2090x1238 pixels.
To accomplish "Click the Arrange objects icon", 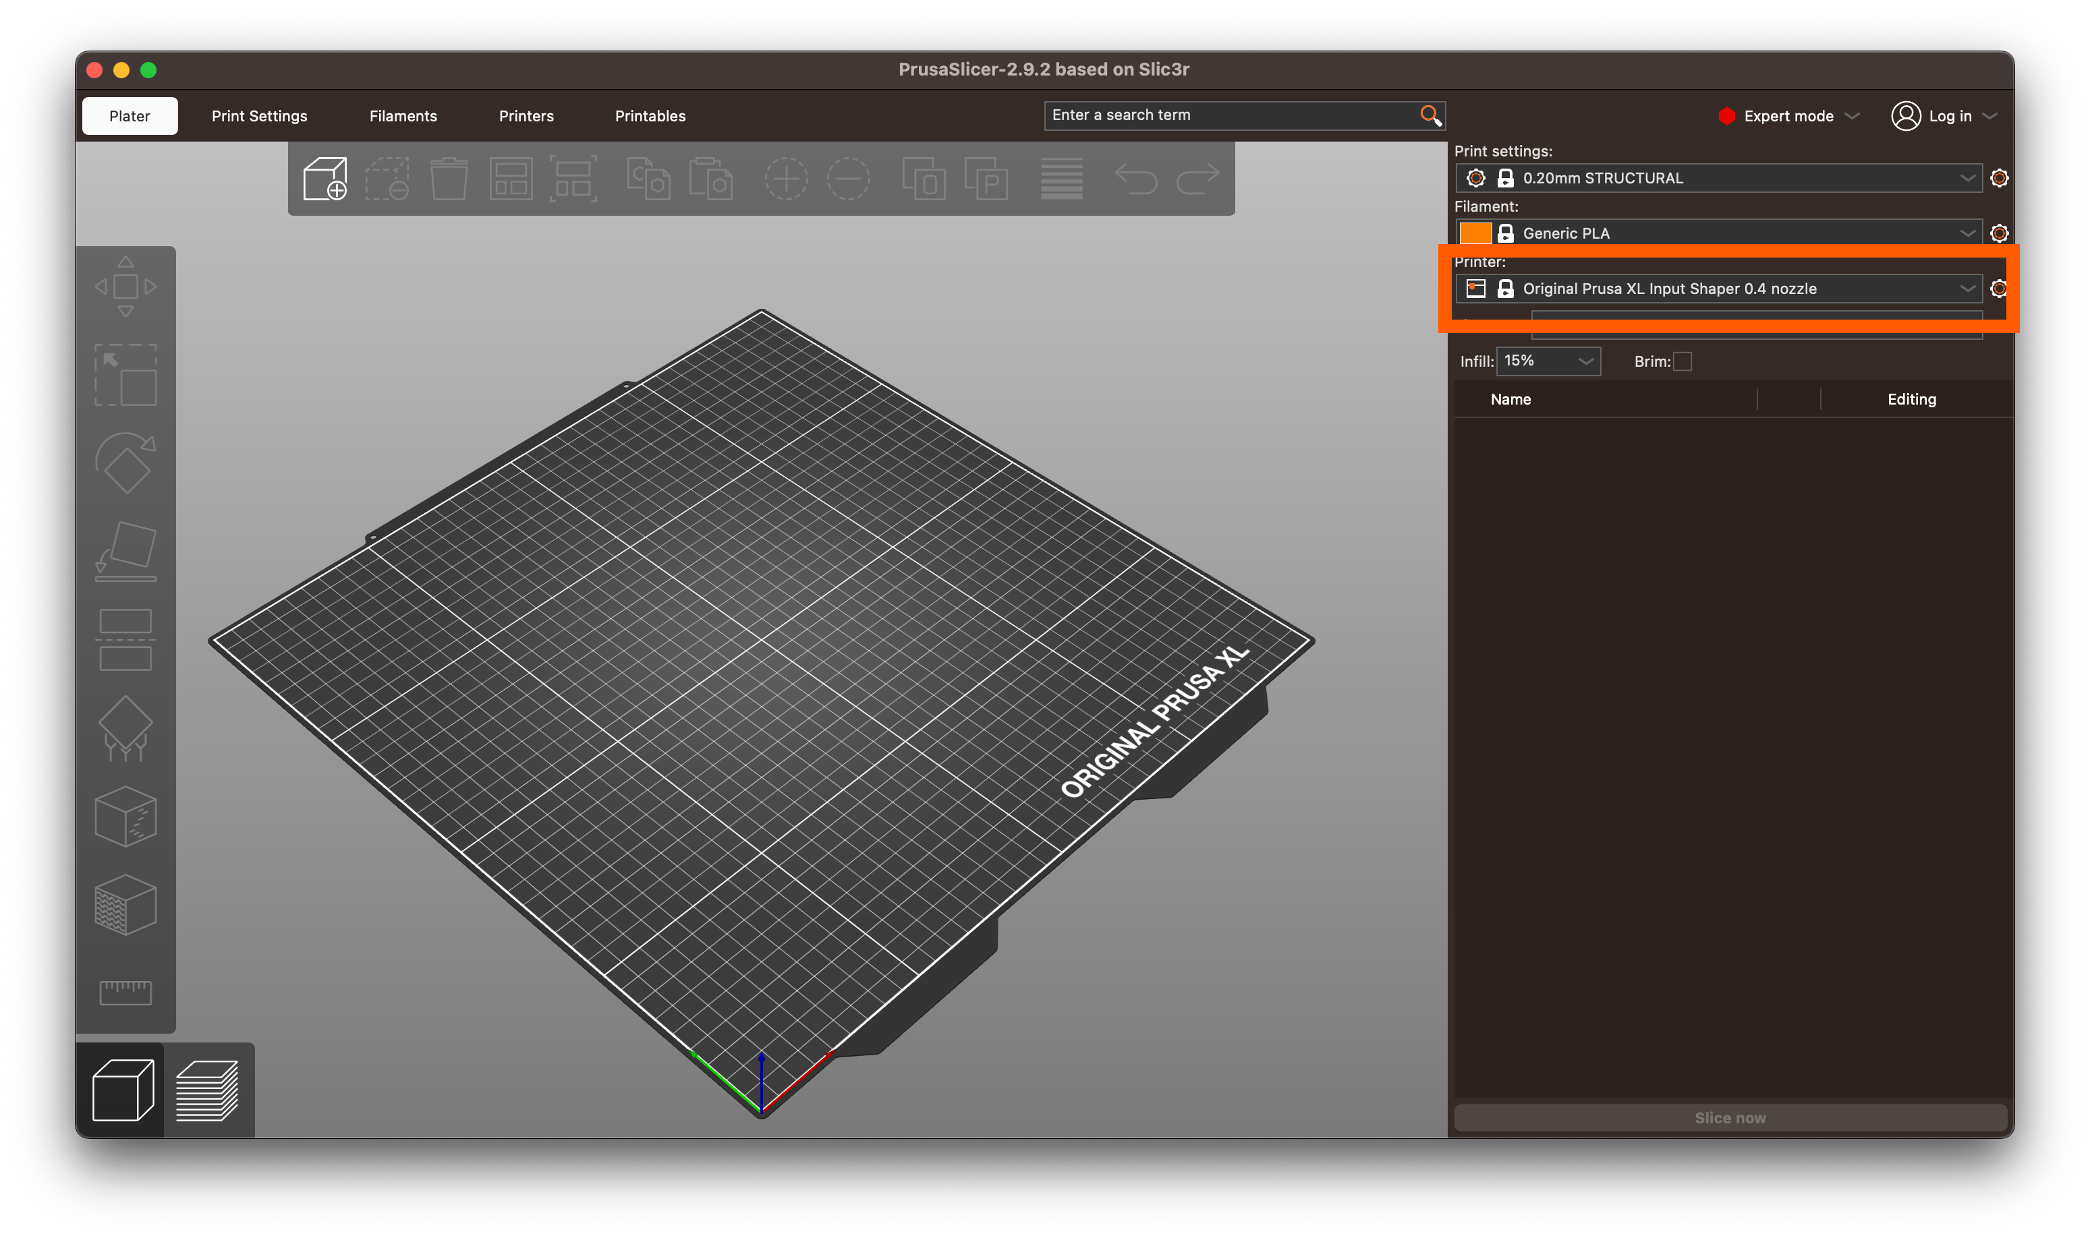I will point(511,179).
